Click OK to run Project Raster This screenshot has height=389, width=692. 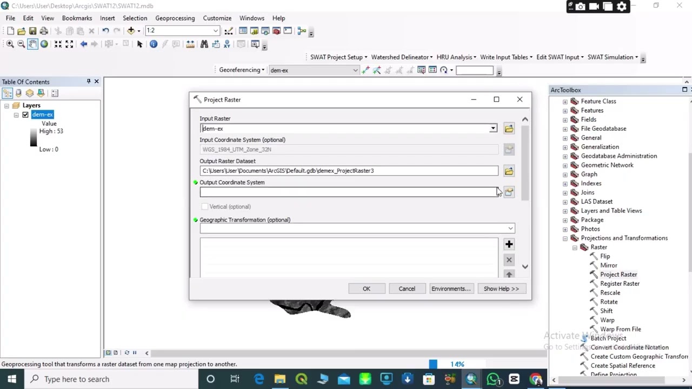tap(367, 289)
